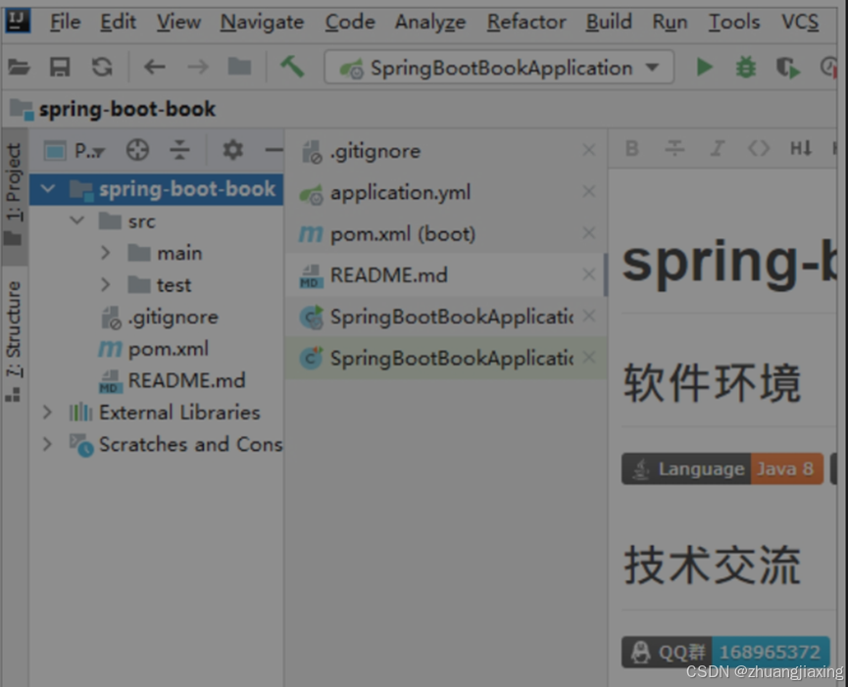Open the File menu

click(65, 23)
